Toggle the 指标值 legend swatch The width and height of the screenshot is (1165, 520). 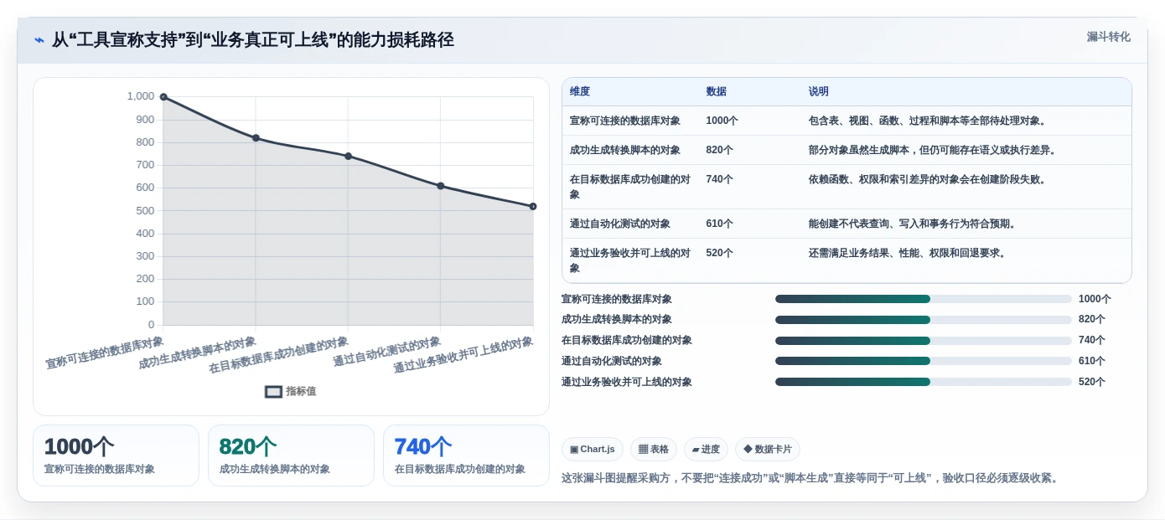pos(273,391)
